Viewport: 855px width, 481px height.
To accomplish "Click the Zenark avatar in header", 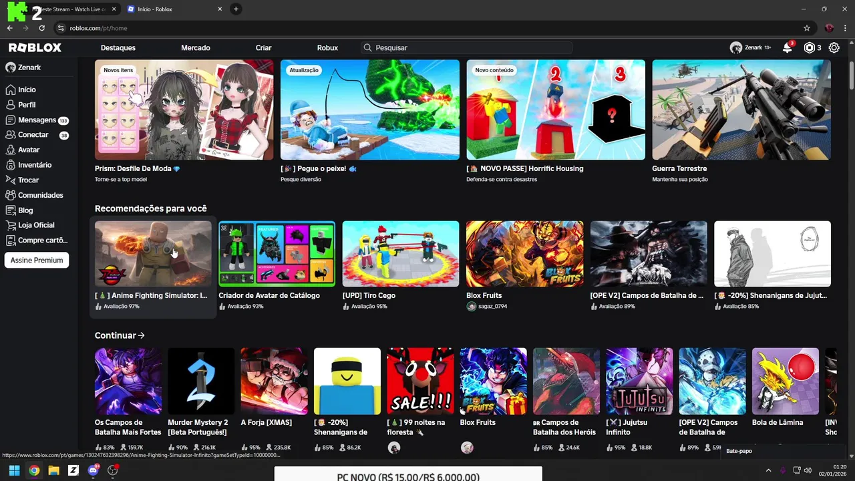I will coord(736,47).
